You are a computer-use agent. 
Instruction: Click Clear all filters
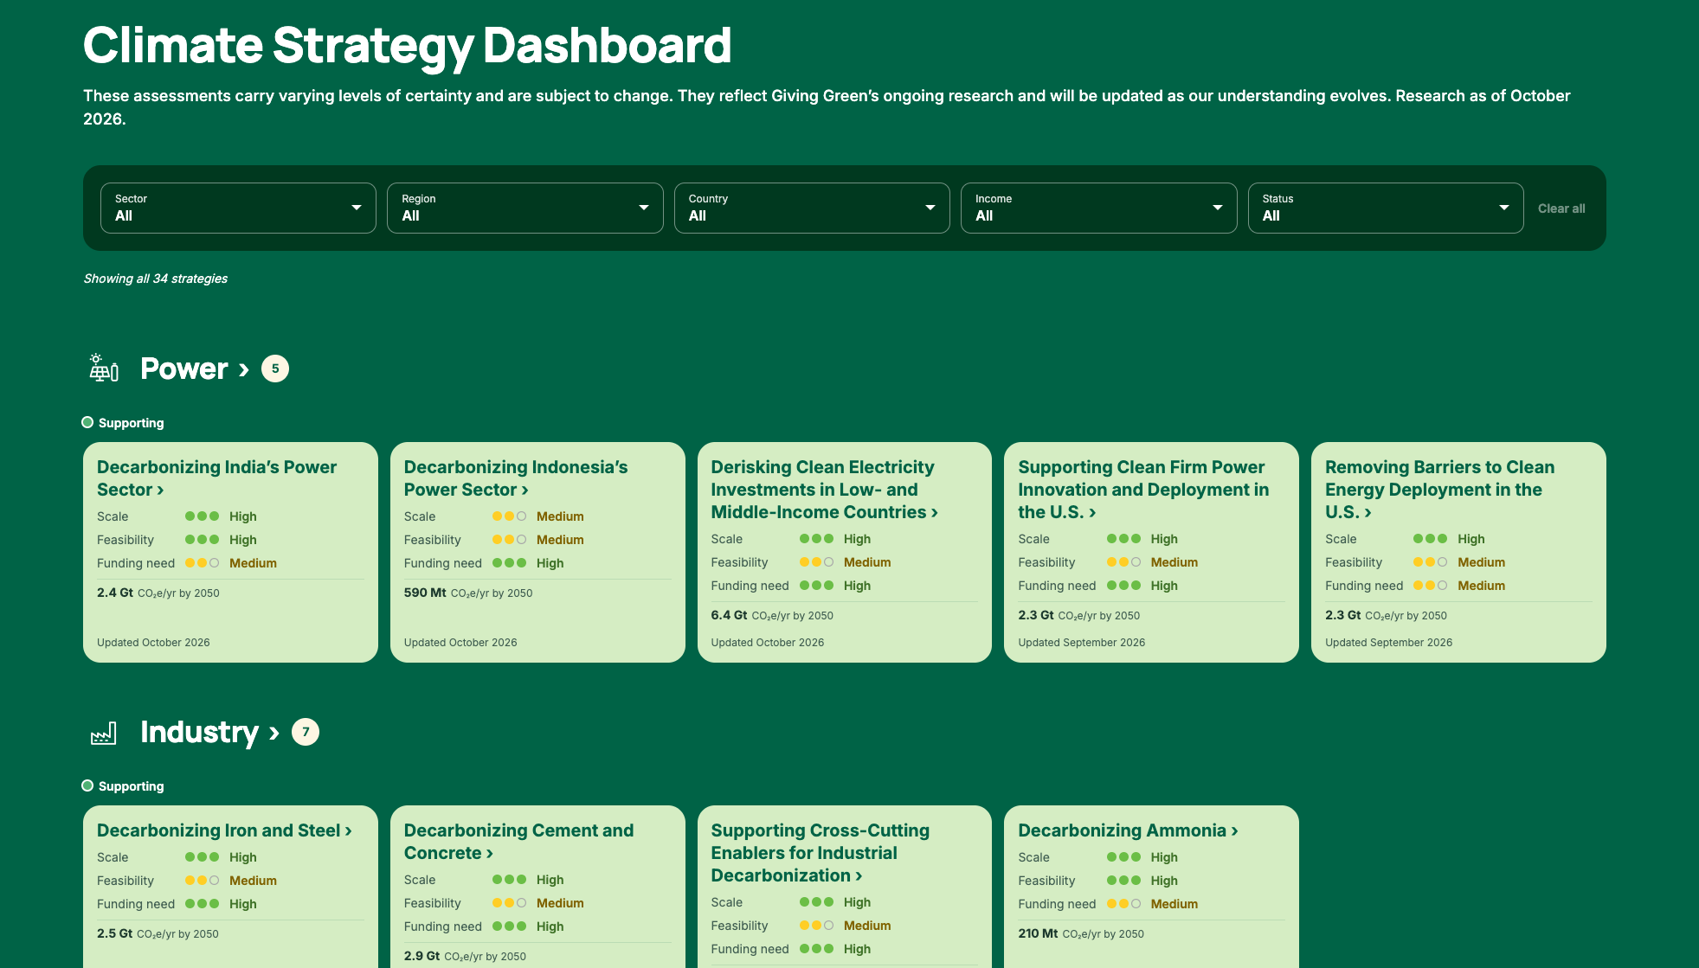[1561, 208]
